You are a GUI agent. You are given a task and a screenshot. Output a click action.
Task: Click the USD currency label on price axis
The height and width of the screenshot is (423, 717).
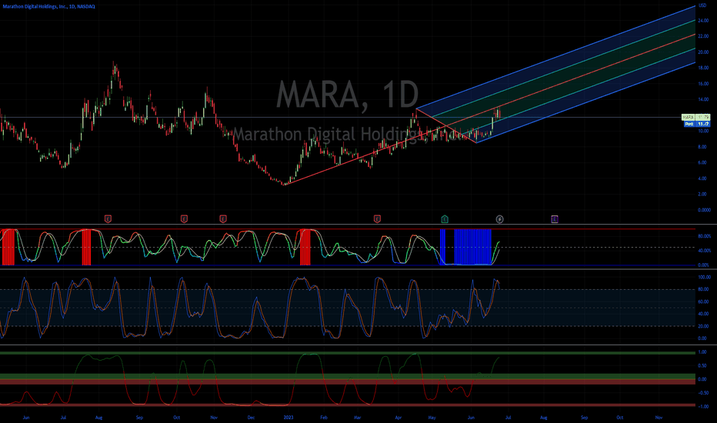(703, 5)
